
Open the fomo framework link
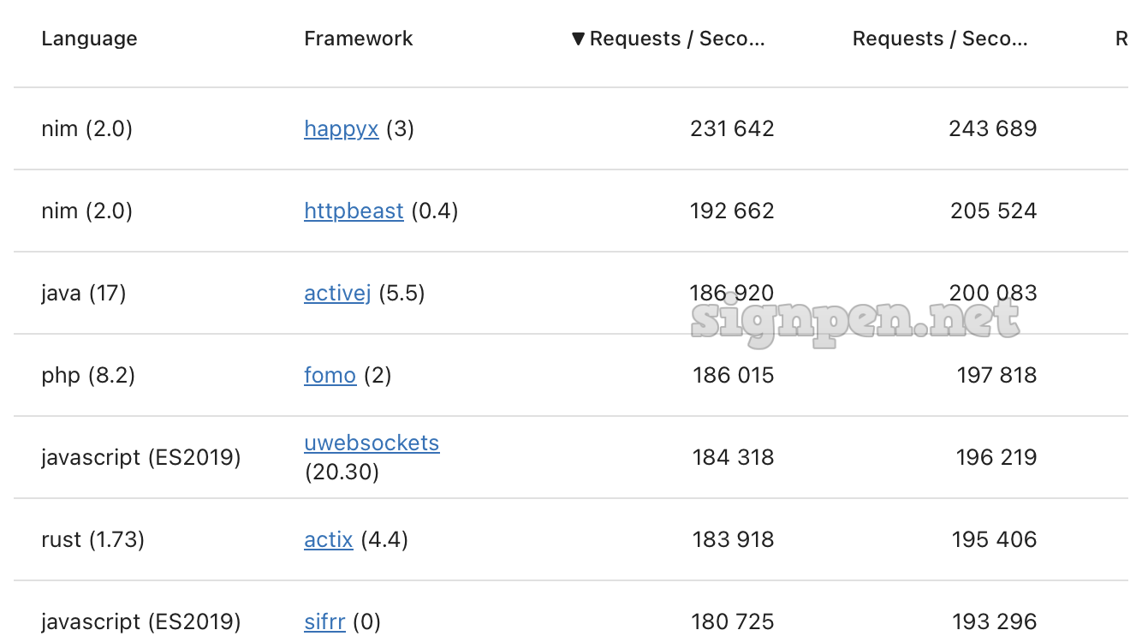coord(330,375)
